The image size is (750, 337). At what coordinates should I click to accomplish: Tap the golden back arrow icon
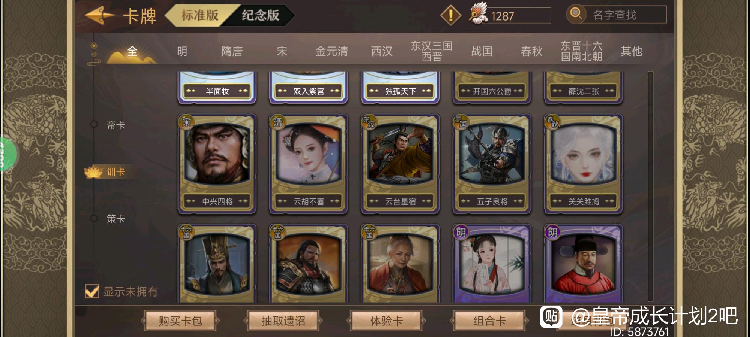click(99, 15)
